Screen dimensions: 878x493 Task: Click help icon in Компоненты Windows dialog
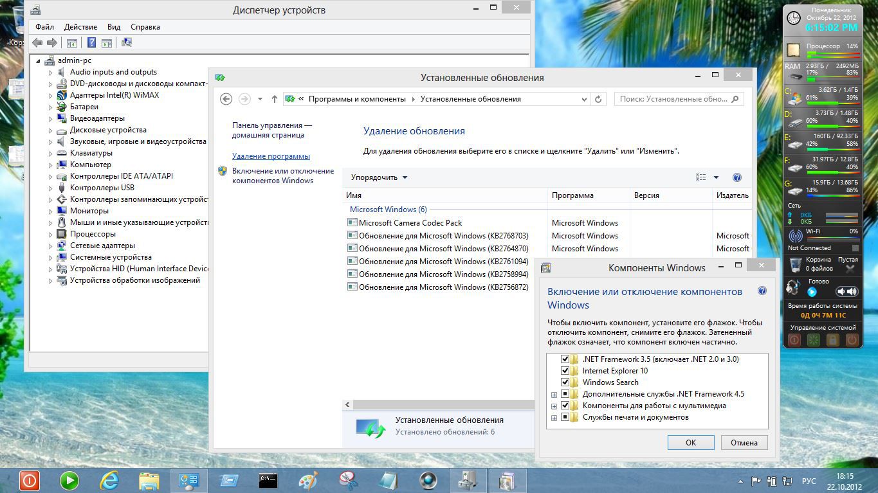coord(762,291)
